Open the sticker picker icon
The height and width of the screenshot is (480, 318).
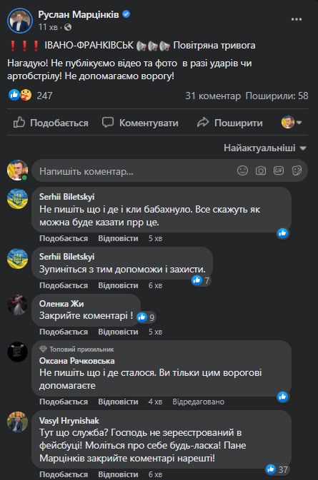coord(297,170)
